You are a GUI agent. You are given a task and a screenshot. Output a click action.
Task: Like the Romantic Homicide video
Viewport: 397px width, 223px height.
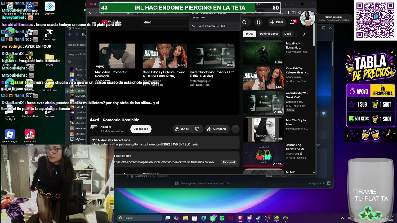click(182, 129)
